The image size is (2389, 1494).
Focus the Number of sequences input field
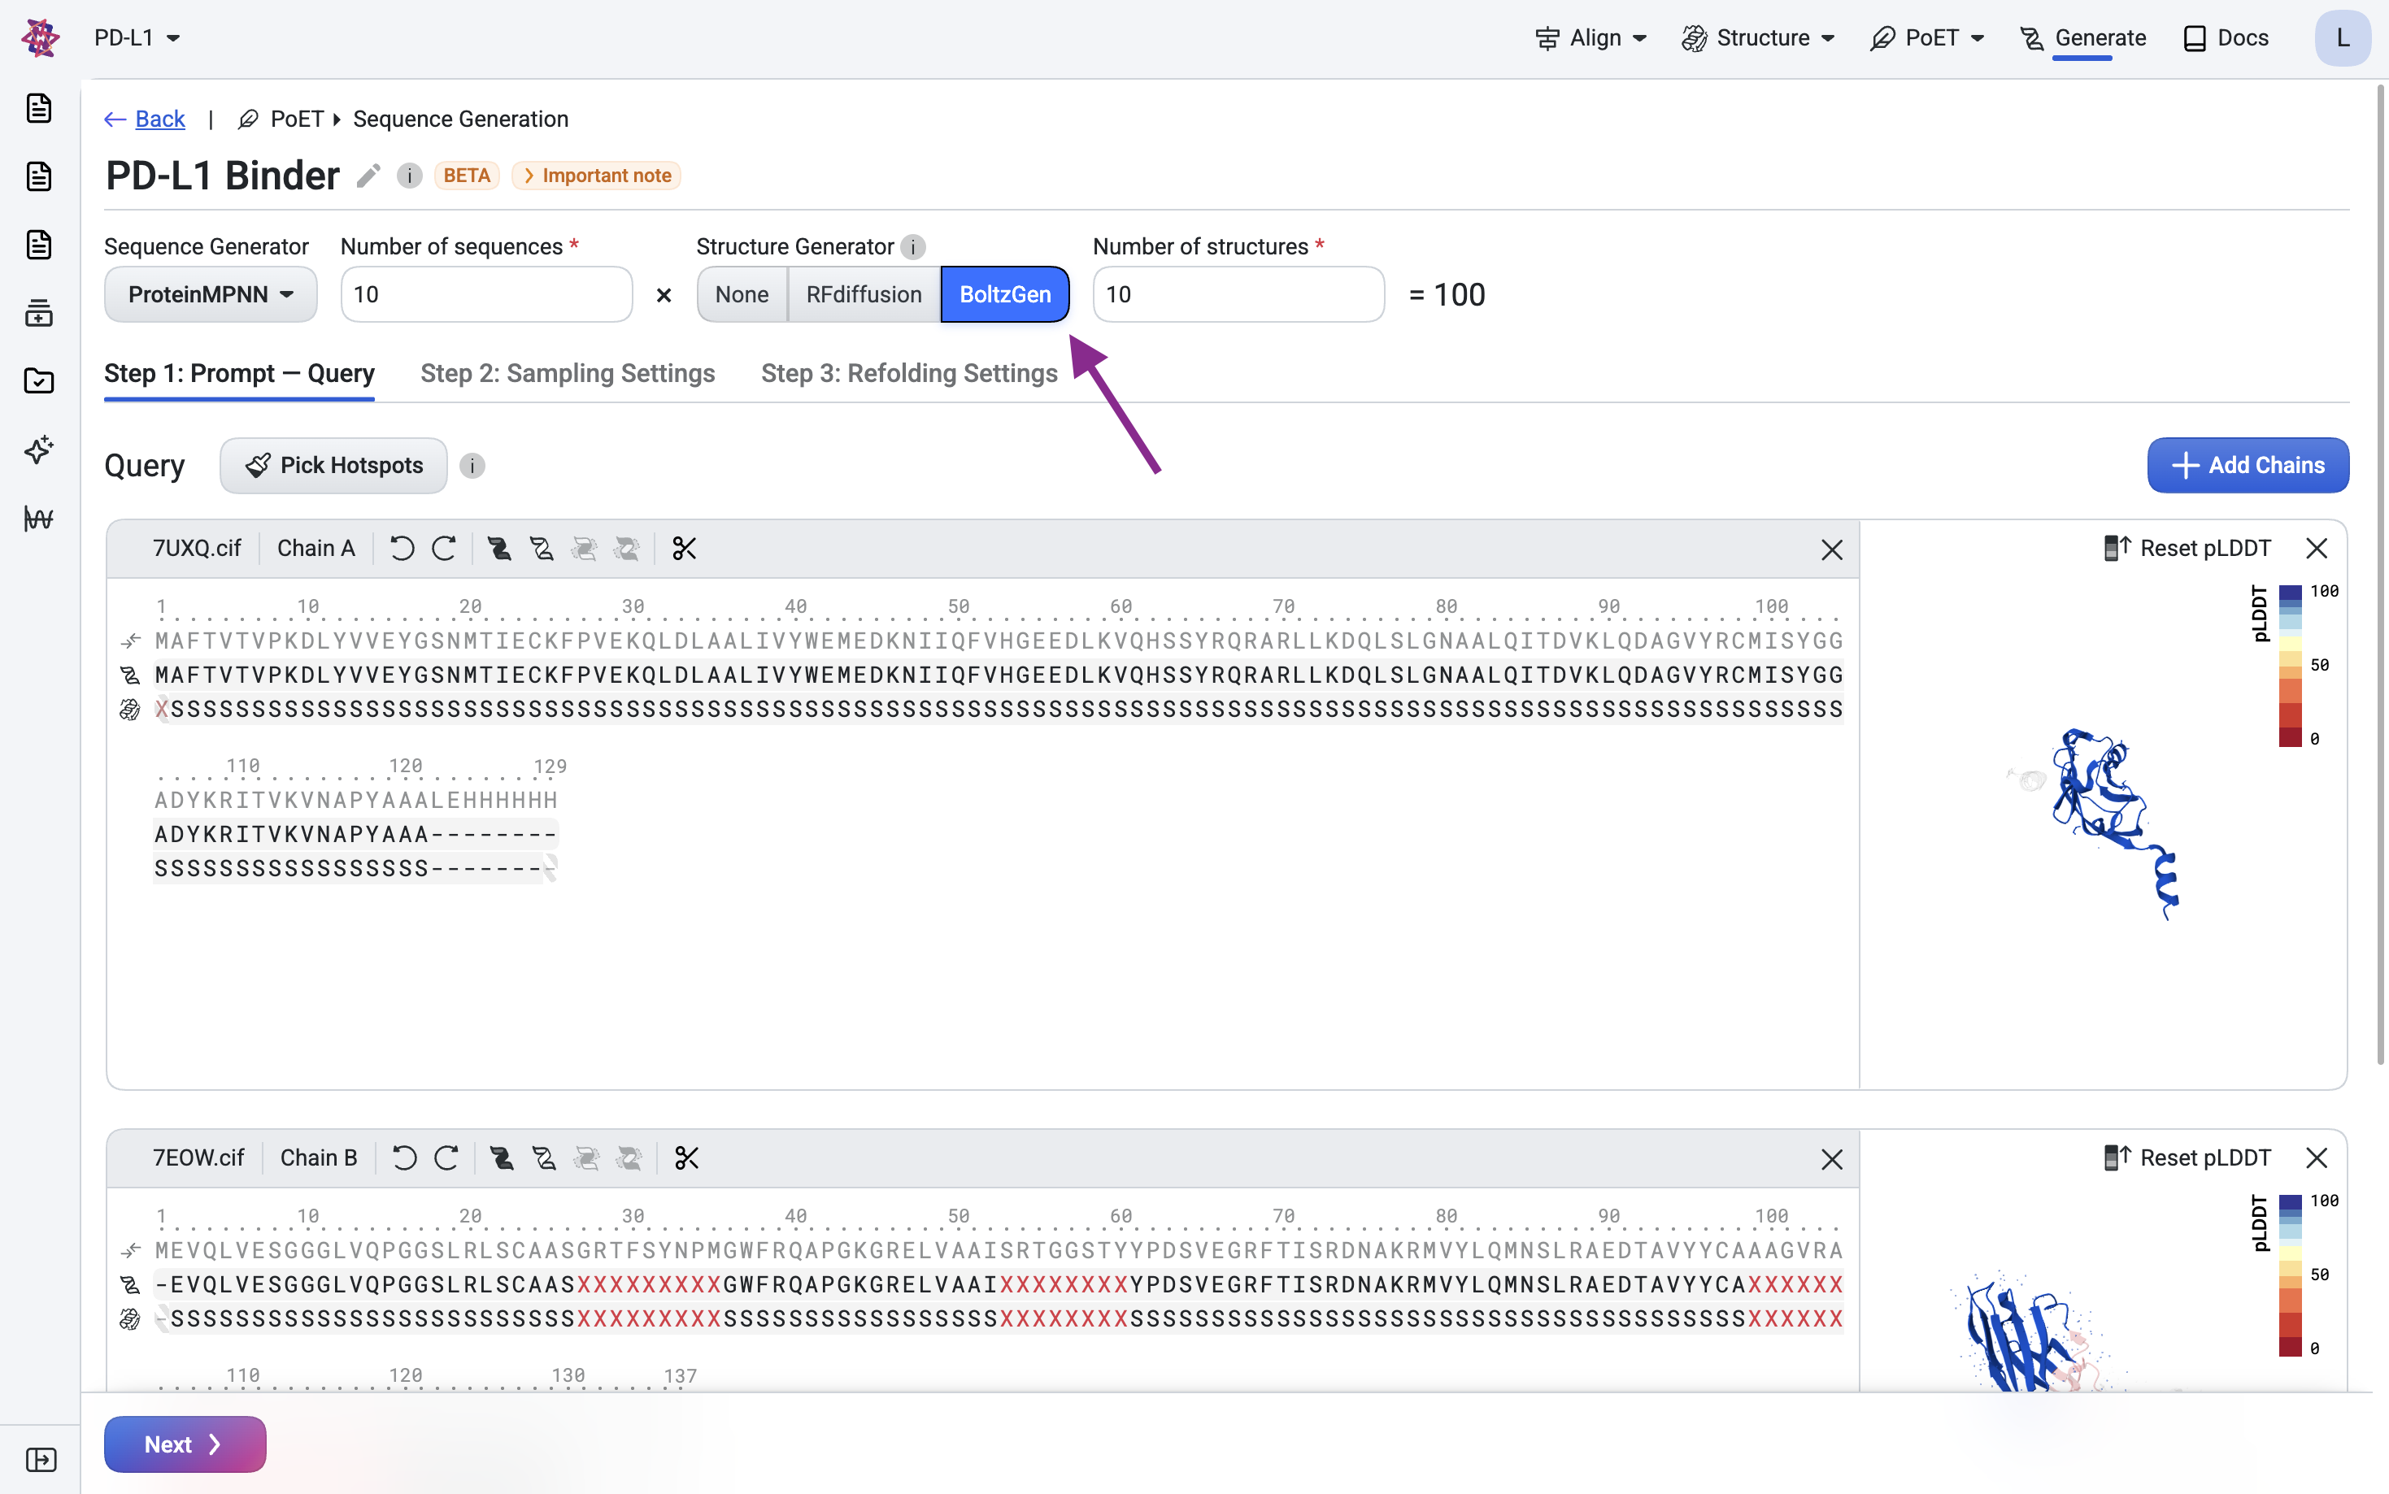pyautogui.click(x=486, y=294)
